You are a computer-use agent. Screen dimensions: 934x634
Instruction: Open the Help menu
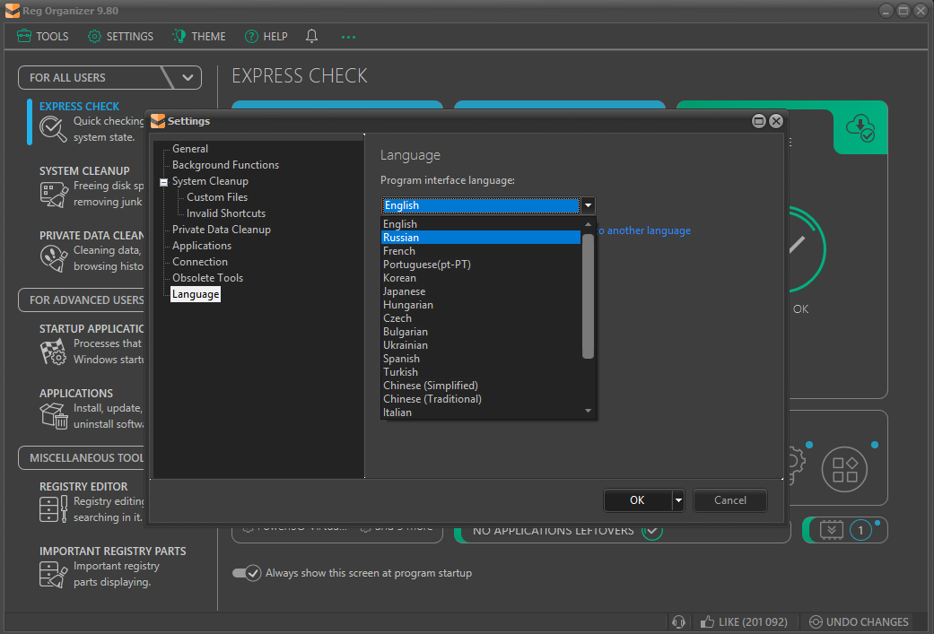(x=266, y=36)
